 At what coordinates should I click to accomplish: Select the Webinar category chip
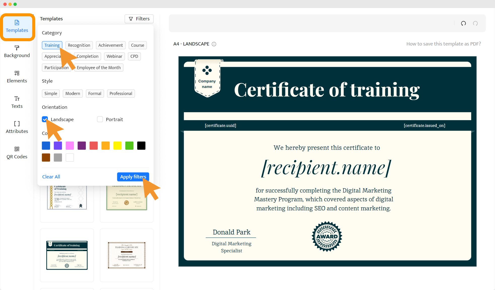[114, 56]
